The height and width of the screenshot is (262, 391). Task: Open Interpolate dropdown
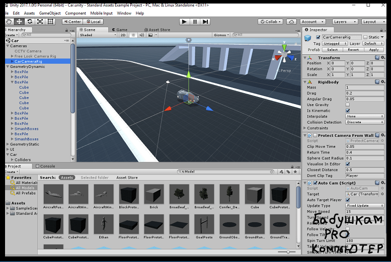pos(364,117)
